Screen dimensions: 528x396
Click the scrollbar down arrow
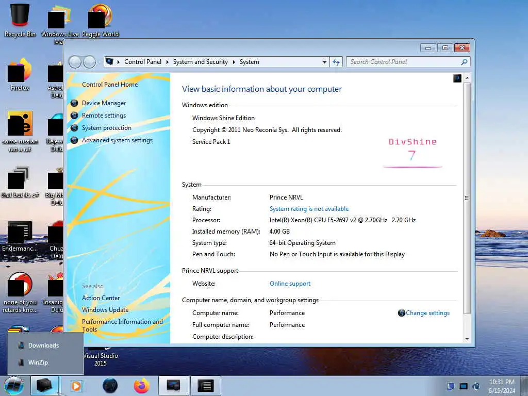point(467,339)
